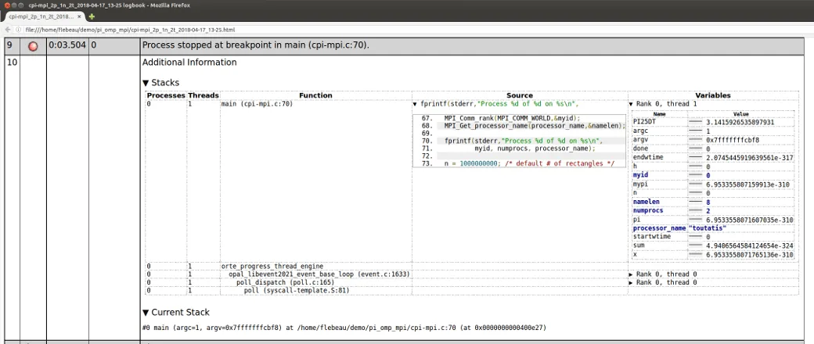Click the red breakpoint icon in row 9
The image size is (814, 344).
coord(33,46)
